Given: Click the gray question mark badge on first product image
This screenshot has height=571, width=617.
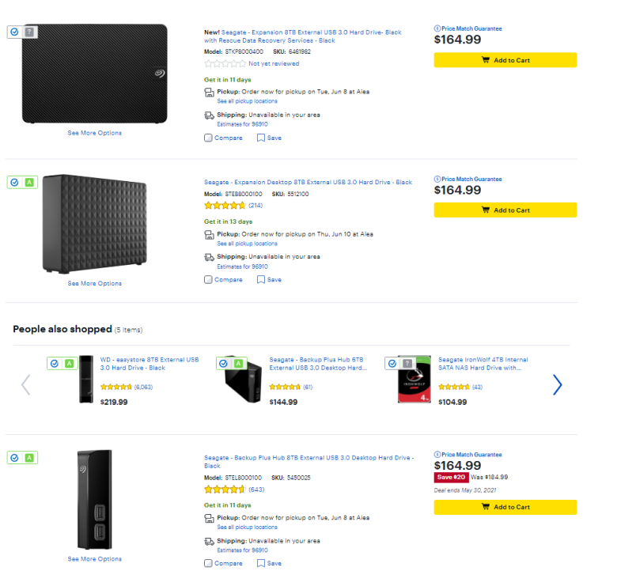Looking at the screenshot, I should [29, 32].
